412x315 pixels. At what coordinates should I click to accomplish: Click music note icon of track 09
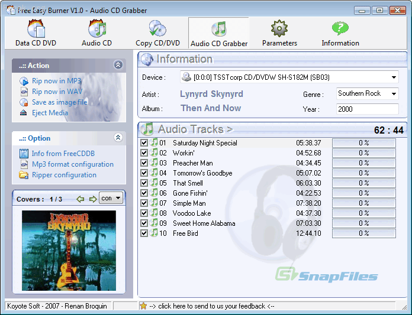pyautogui.click(x=154, y=223)
